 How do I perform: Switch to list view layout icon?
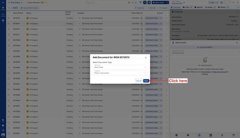145,3
